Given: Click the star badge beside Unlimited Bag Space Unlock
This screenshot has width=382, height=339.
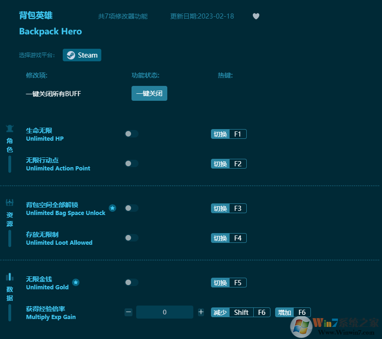Looking at the screenshot, I should 112,208.
